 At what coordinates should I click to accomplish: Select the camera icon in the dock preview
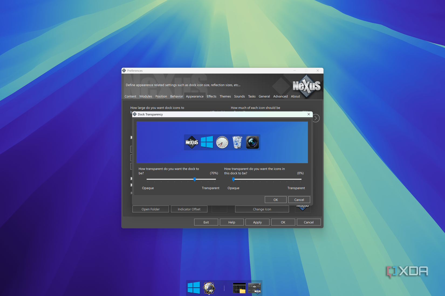[252, 142]
